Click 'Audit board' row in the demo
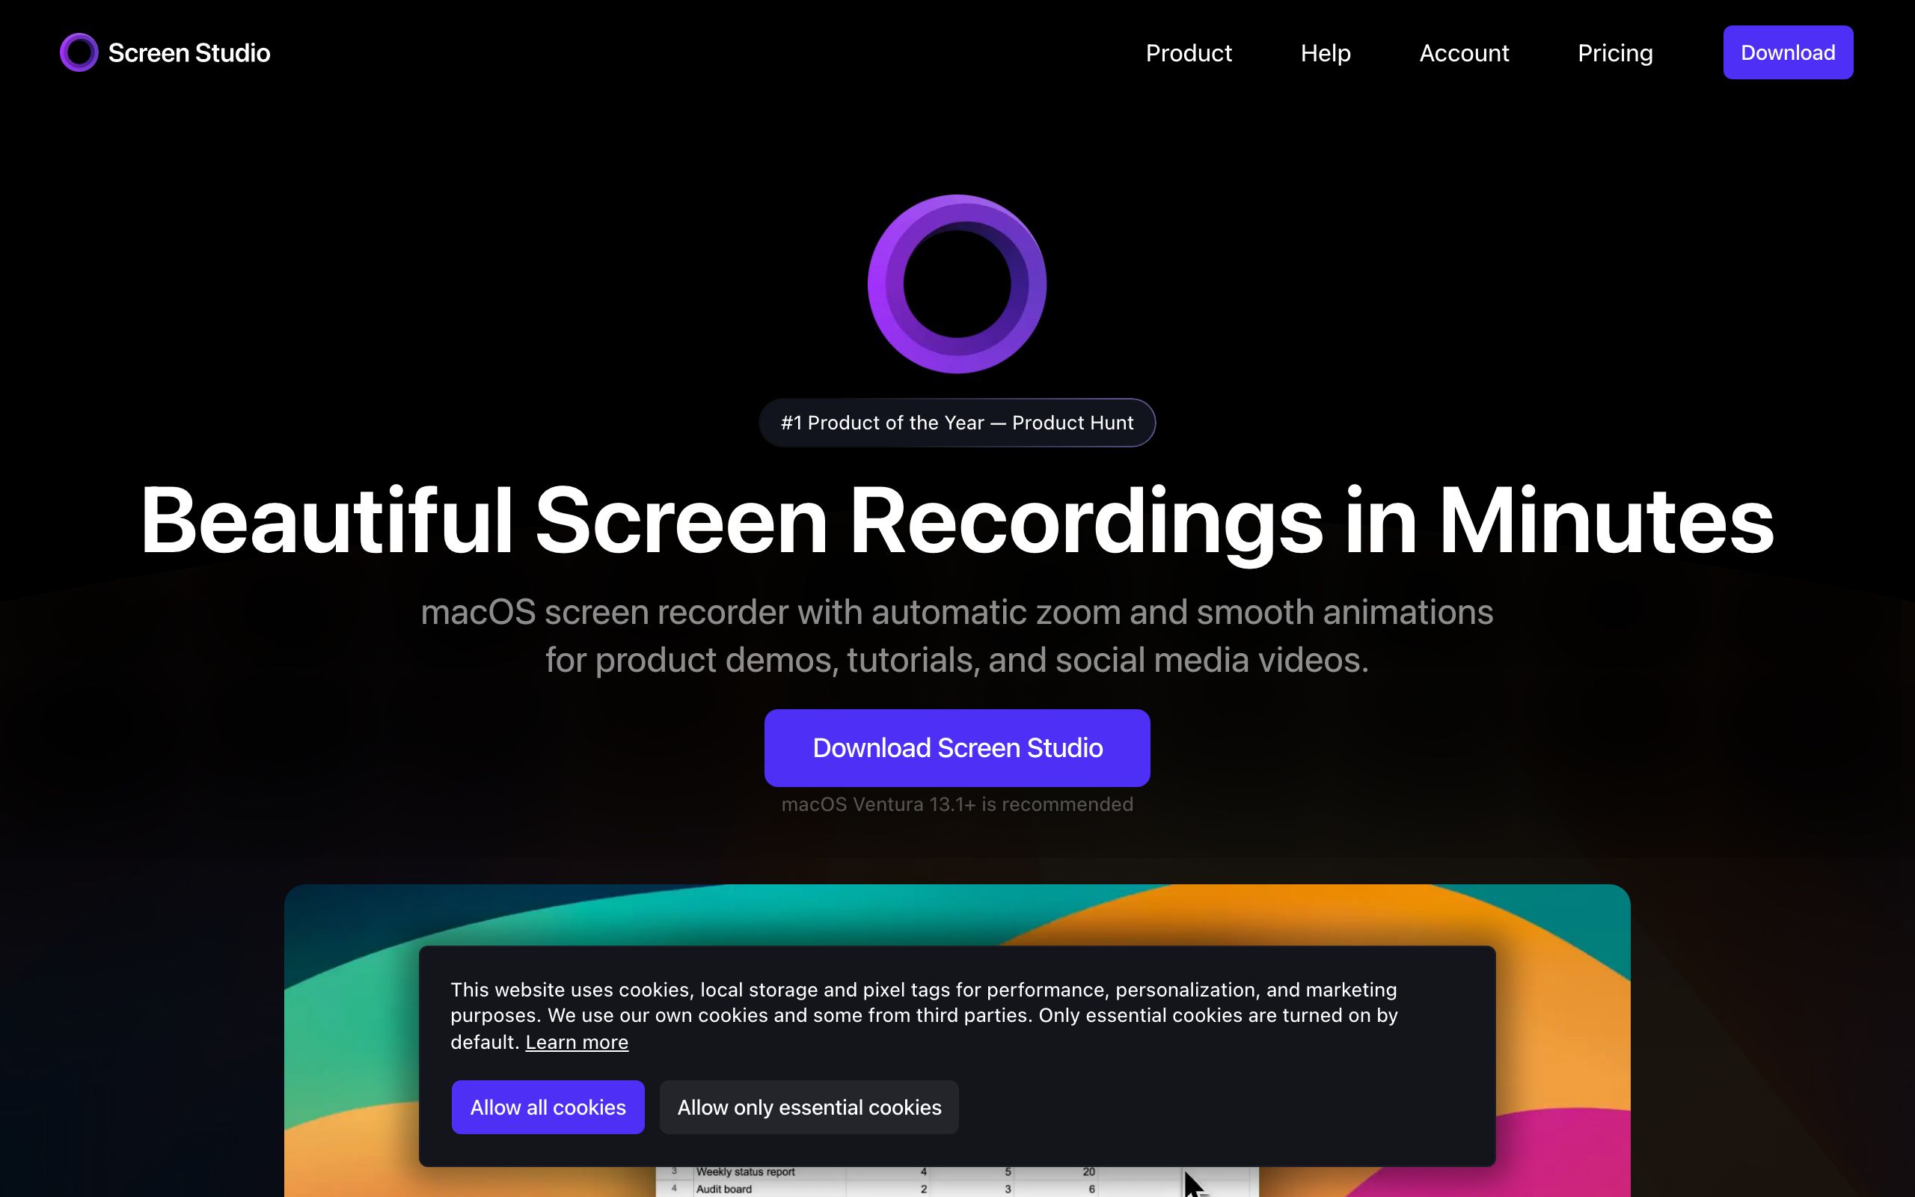Image resolution: width=1915 pixels, height=1197 pixels. [x=957, y=1188]
